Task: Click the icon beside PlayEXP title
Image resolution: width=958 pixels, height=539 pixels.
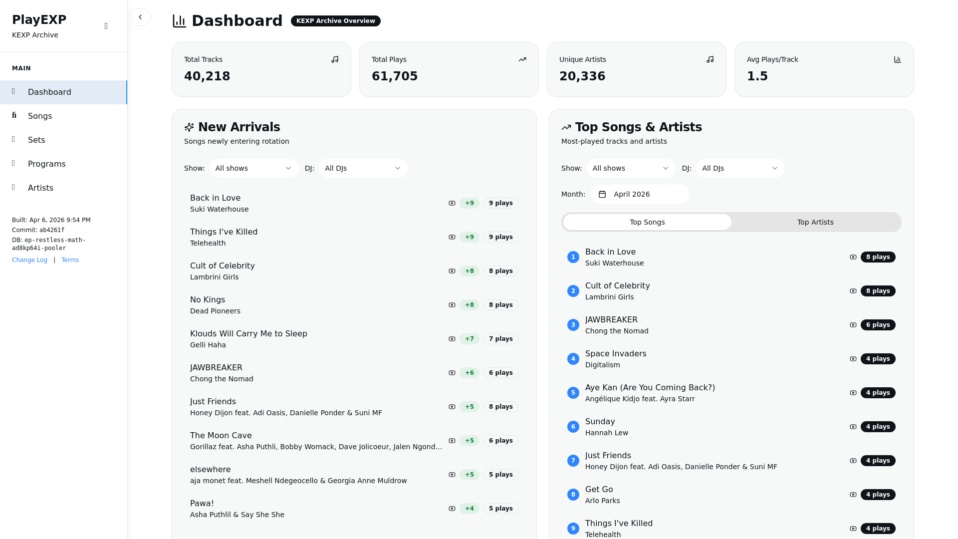Action: point(106,26)
